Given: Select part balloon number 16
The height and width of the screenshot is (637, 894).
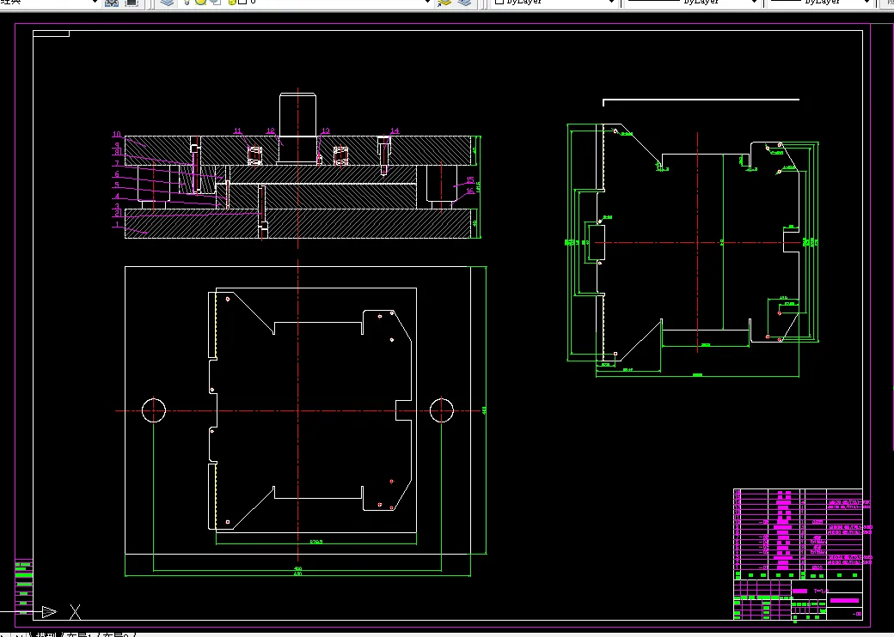Looking at the screenshot, I should [x=470, y=191].
